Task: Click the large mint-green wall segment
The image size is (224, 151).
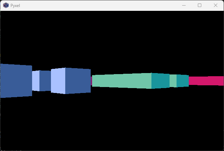Action: [122, 81]
